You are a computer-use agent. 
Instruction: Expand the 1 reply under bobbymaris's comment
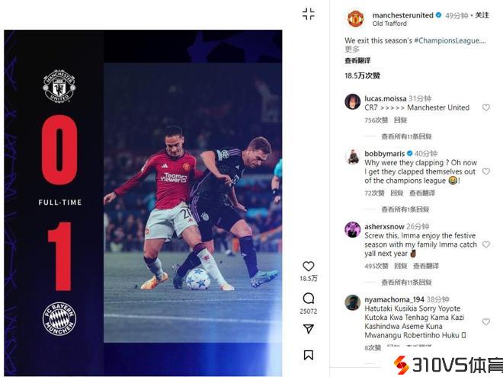[405, 209]
